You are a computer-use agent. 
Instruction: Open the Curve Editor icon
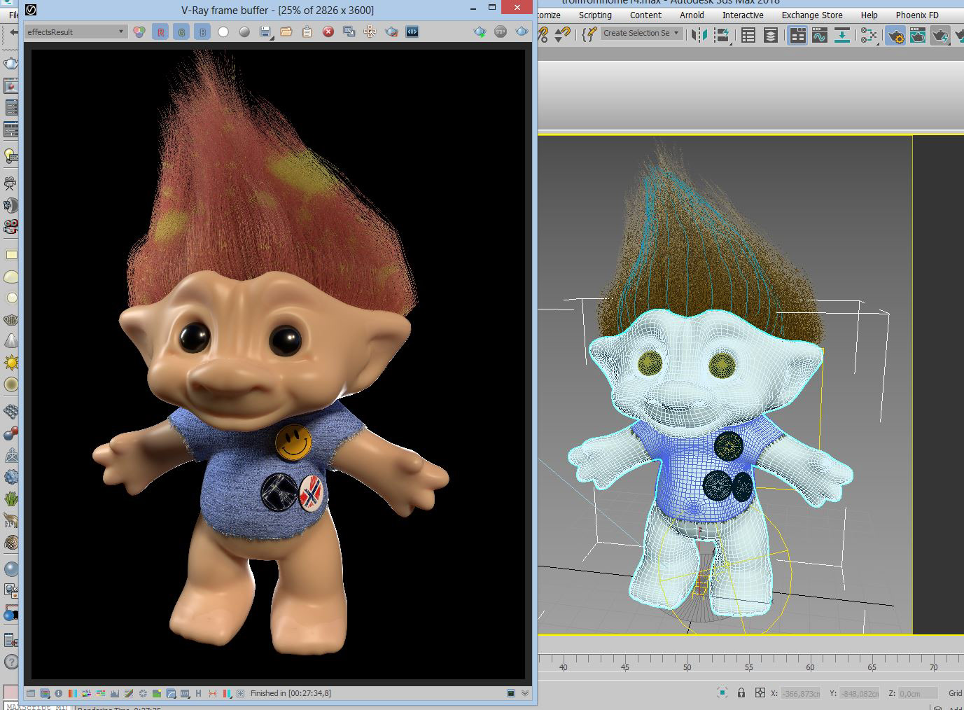pos(820,34)
